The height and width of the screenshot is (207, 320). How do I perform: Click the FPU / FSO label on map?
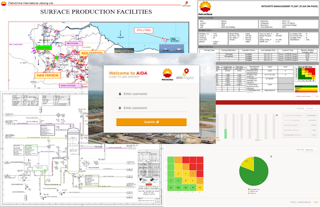point(143,30)
